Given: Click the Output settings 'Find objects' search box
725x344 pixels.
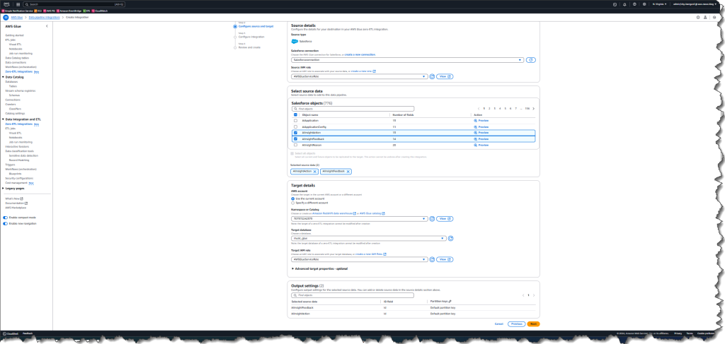Looking at the screenshot, I should [x=353, y=295].
